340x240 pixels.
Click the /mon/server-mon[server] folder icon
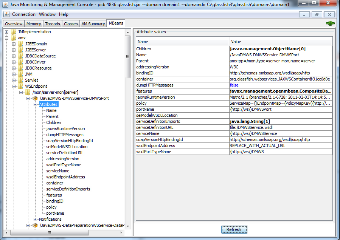coord(28,93)
